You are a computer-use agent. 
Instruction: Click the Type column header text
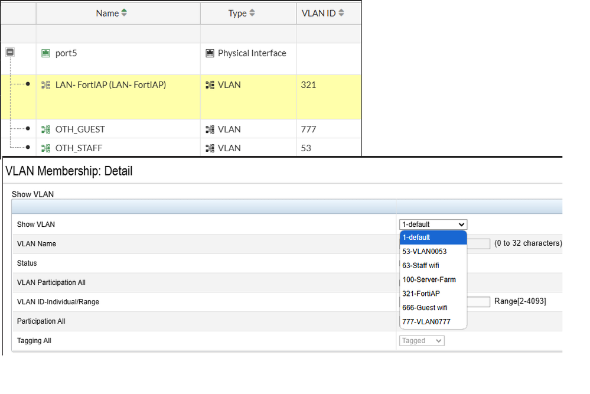point(237,13)
